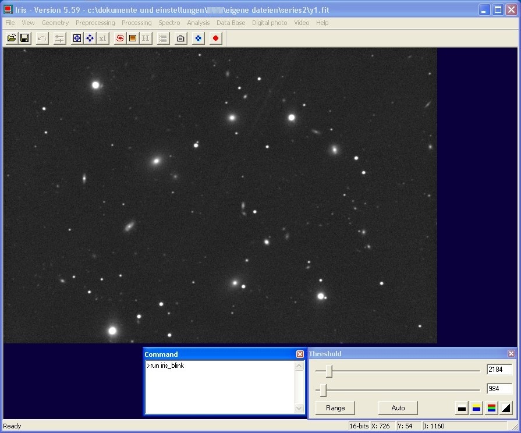Select the black-and-white palette button
521x433 pixels.
click(x=462, y=408)
